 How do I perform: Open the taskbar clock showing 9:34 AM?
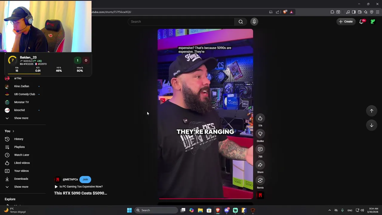(373, 210)
